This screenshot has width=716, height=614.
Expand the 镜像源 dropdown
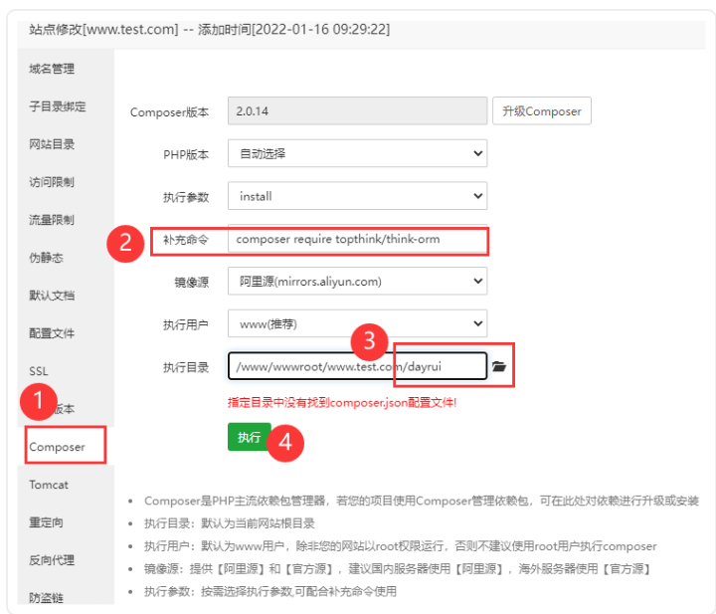pyautogui.click(x=358, y=281)
